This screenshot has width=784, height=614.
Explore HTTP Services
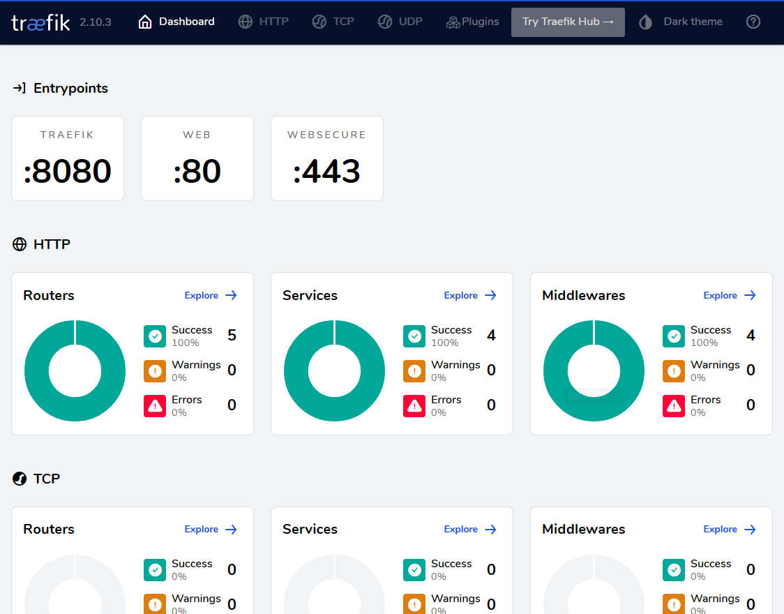[x=470, y=295]
